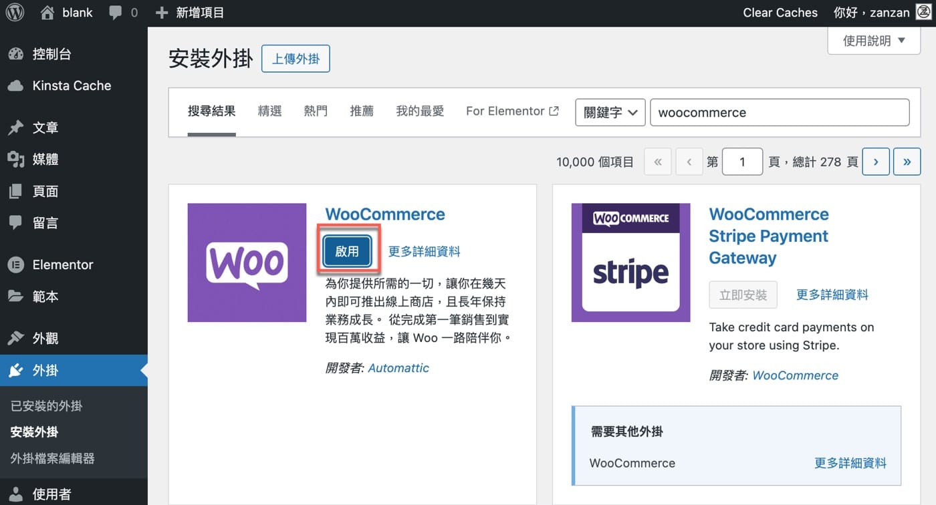The image size is (936, 505).
Task: Open the WooCommerce developer link under Stripe
Action: [796, 375]
